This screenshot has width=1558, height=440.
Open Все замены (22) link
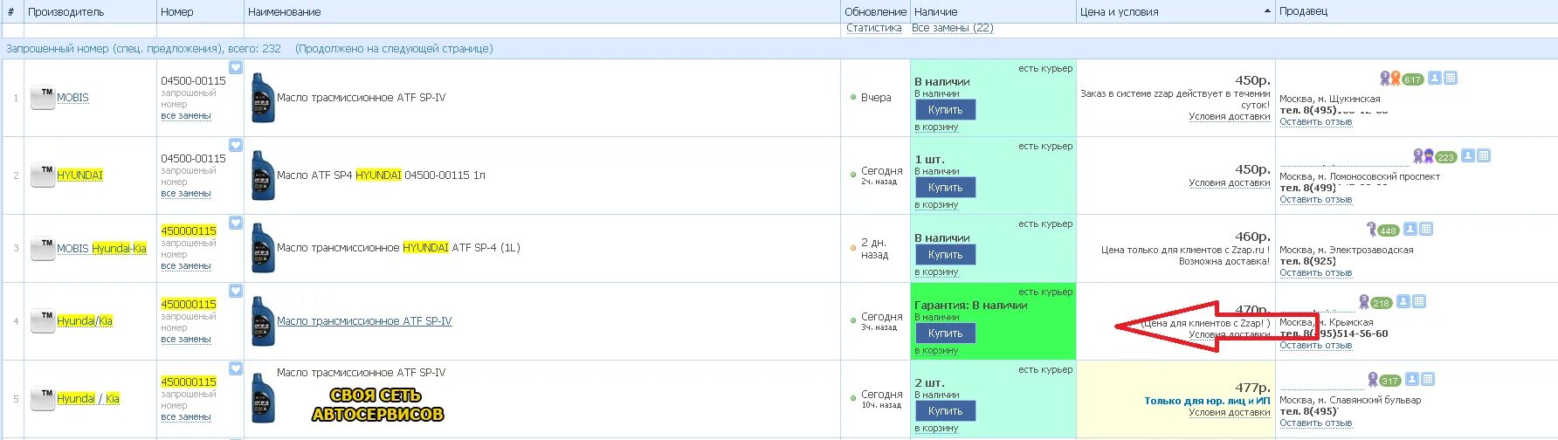[x=953, y=28]
